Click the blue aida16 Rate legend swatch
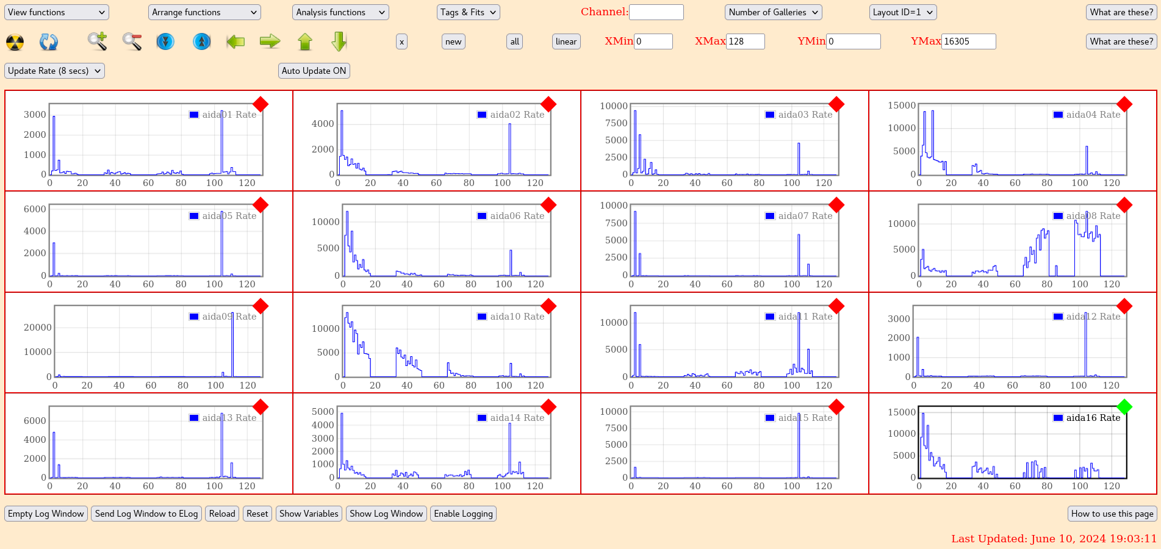 (x=1058, y=418)
